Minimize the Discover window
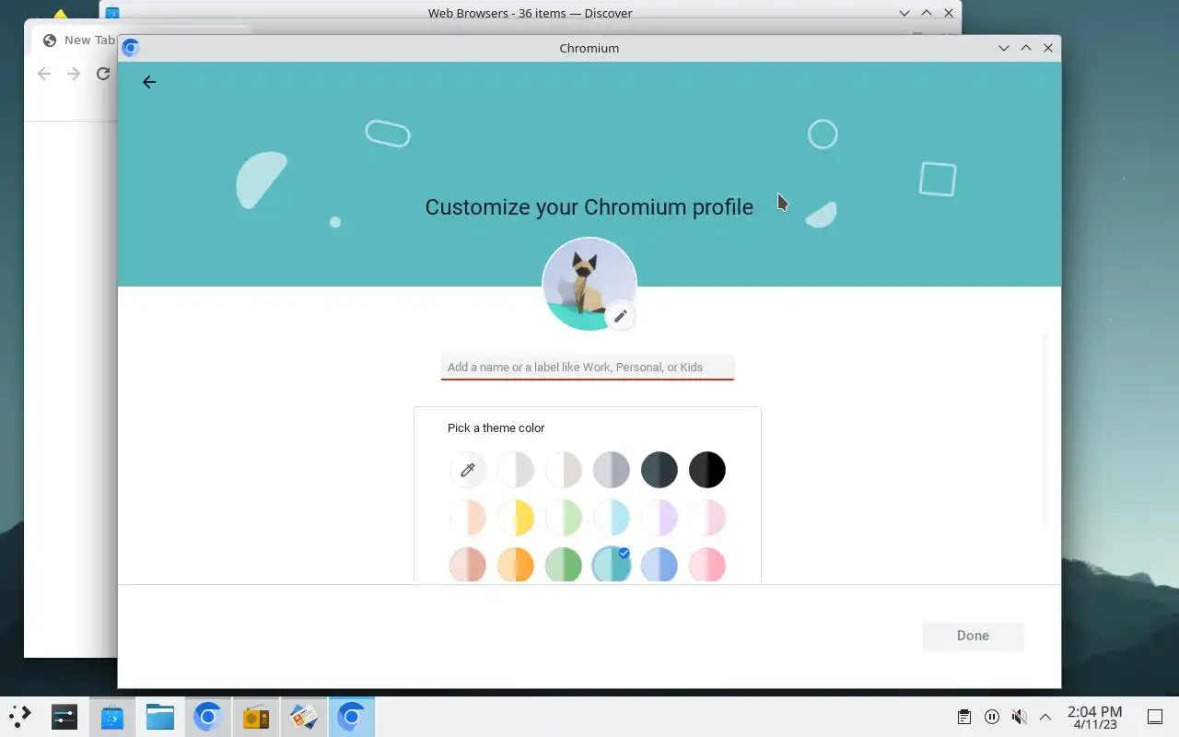This screenshot has height=737, width=1179. pyautogui.click(x=905, y=13)
